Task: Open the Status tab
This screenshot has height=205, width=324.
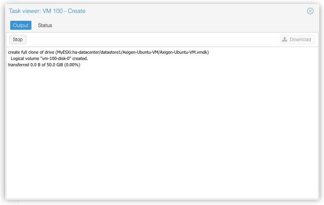Action: pyautogui.click(x=45, y=25)
